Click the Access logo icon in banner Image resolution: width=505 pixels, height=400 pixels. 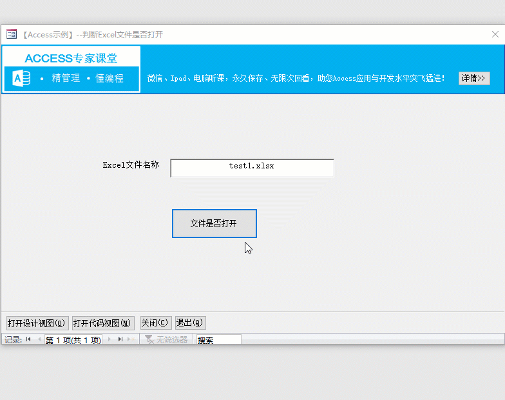(21, 78)
